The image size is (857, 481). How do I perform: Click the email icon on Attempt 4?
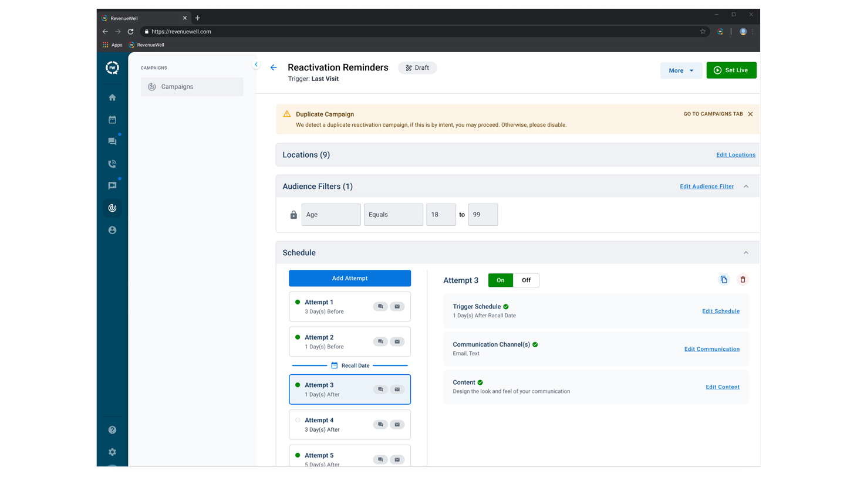(397, 425)
